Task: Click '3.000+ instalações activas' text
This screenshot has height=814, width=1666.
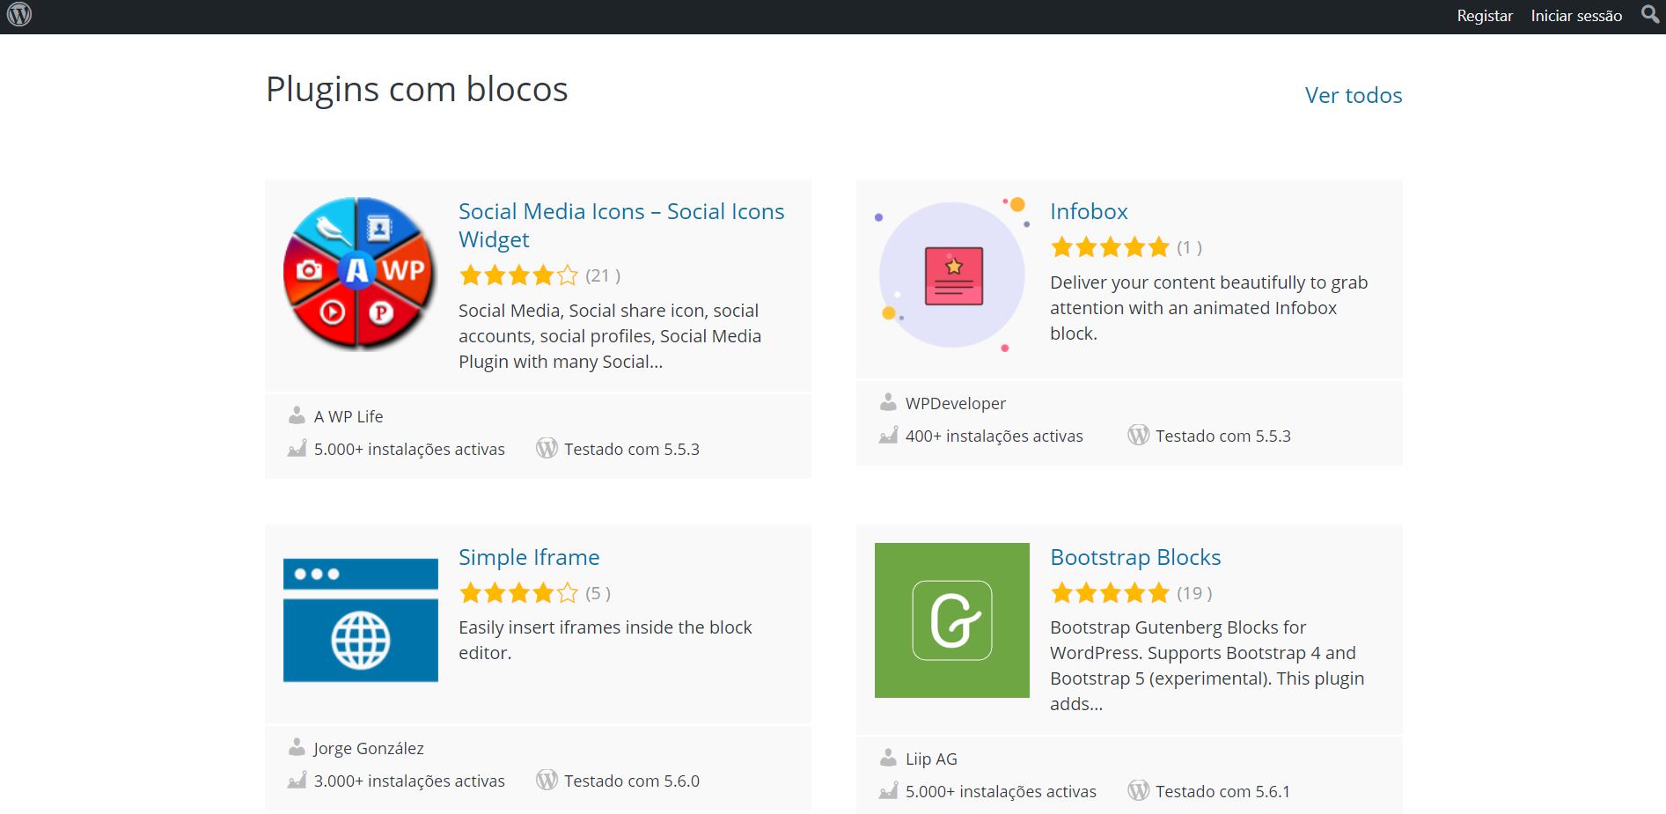Action: (409, 781)
